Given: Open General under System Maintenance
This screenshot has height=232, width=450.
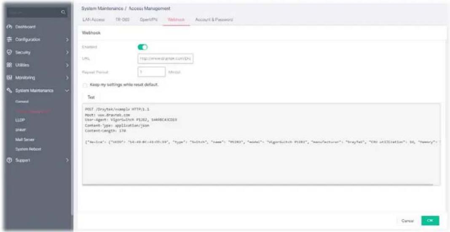Looking at the screenshot, I should [22, 101].
